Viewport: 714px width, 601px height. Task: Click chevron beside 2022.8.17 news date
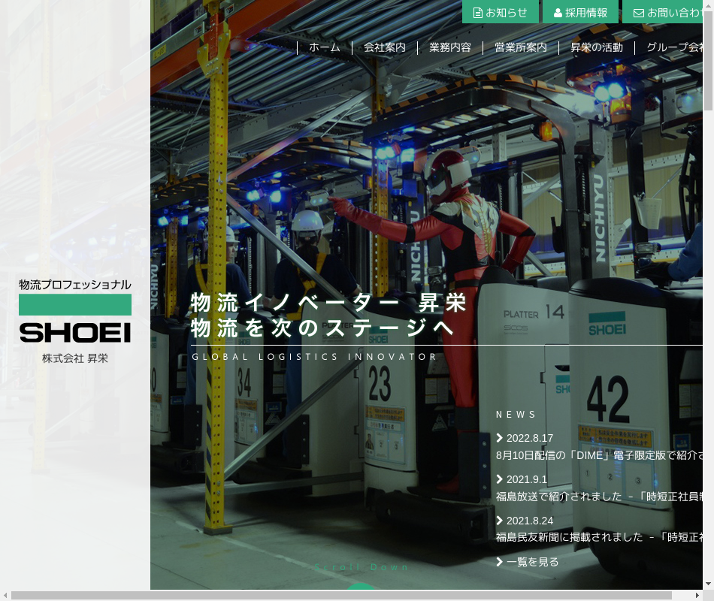pyautogui.click(x=500, y=438)
